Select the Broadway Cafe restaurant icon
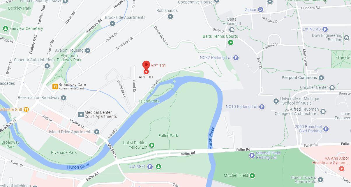Viewport: 351px width, 187px height. point(55,86)
